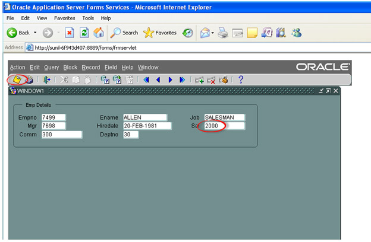Click the Lock Record padlock icon
371x242 pixels.
[224, 80]
